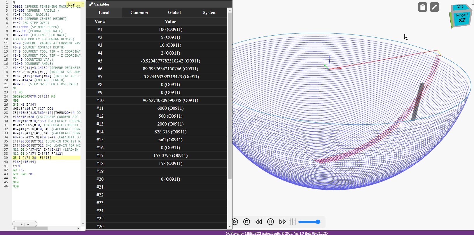
Task: Click the null value of variable #15
Action: [x=171, y=140]
